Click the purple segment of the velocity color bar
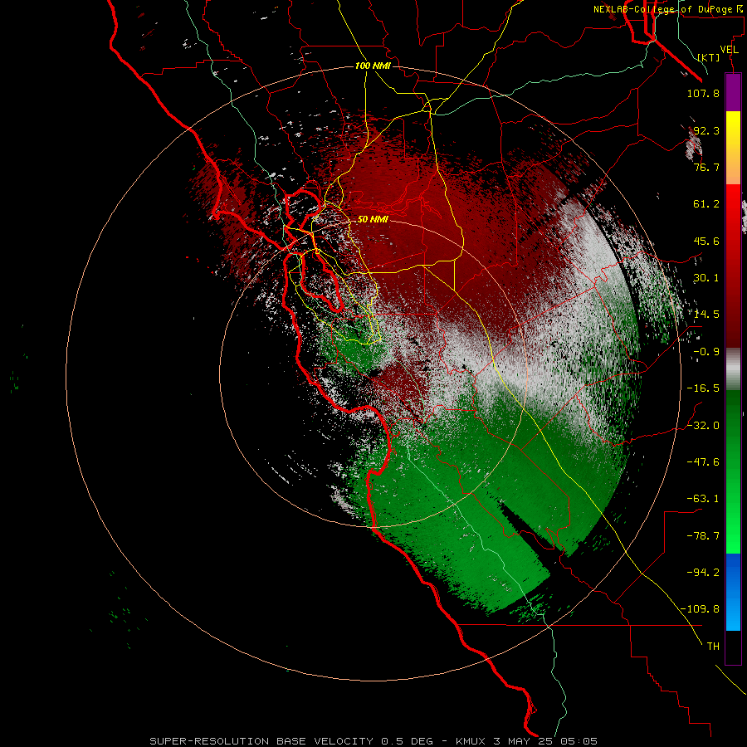The width and height of the screenshot is (747, 747). point(733,92)
